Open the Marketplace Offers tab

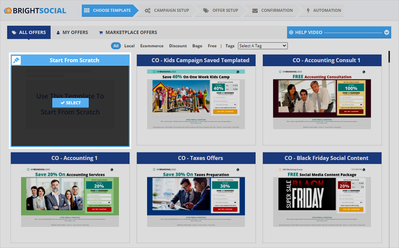click(127, 32)
